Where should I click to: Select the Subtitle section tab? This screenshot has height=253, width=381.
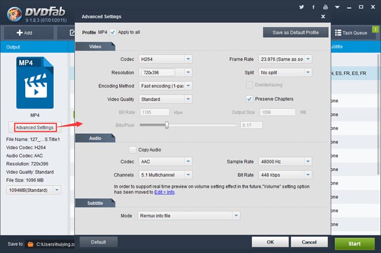coord(95,203)
